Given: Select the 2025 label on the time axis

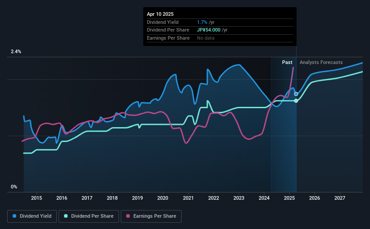Looking at the screenshot, I should point(289,198).
